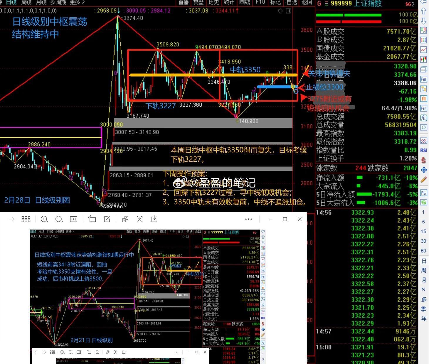
Task: Click the scan recognize icon in image viewer
Action: pos(139,219)
